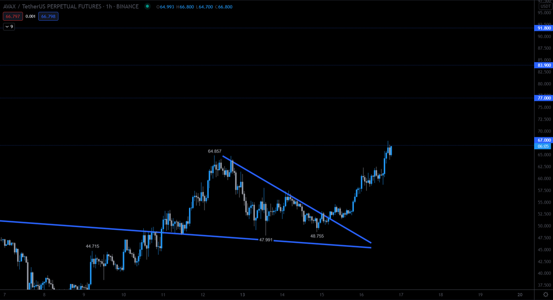Click the 64.857 swing high label
The height and width of the screenshot is (300, 553).
pyautogui.click(x=215, y=151)
